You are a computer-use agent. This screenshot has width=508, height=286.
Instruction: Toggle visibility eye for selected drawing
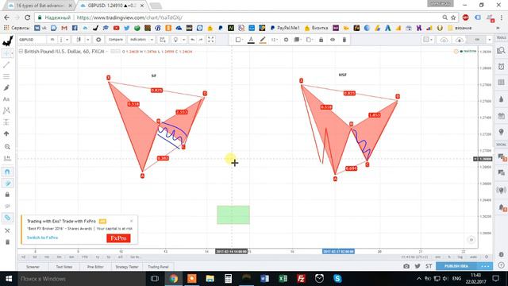(333, 40)
